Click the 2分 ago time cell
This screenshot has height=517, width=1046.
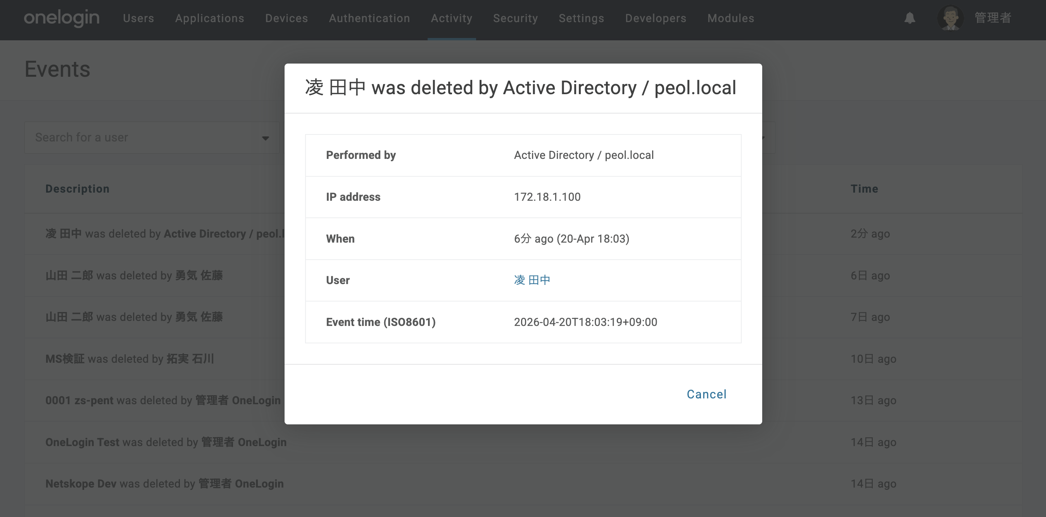870,234
